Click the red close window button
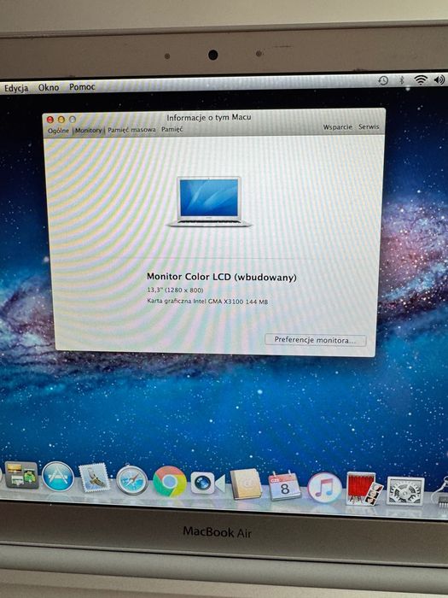448x598 pixels. click(x=49, y=120)
